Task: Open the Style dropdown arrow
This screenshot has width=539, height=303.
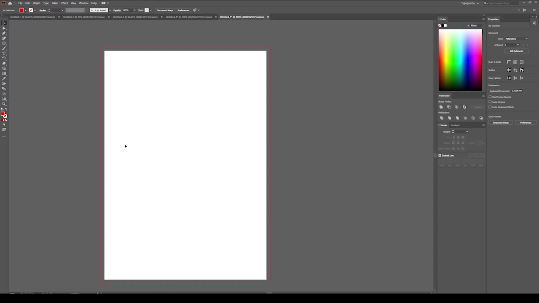Action: [x=151, y=10]
